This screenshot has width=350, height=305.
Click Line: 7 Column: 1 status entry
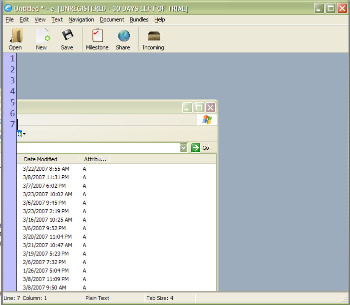(x=25, y=298)
